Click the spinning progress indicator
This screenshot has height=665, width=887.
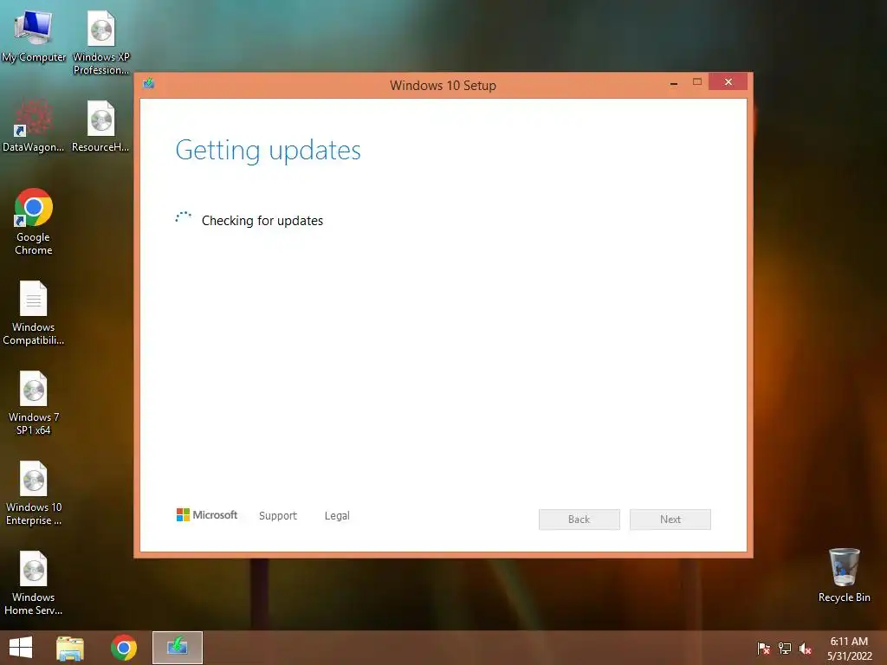click(184, 218)
